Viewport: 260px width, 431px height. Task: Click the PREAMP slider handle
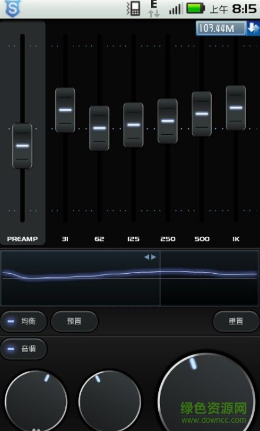pyautogui.click(x=22, y=145)
